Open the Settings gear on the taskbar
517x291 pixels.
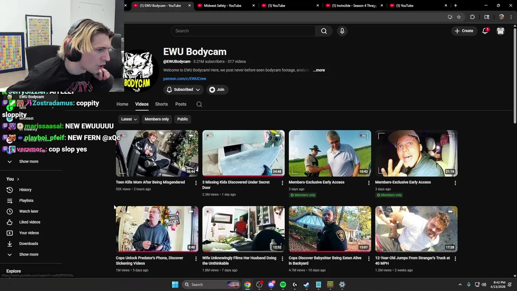(342, 285)
